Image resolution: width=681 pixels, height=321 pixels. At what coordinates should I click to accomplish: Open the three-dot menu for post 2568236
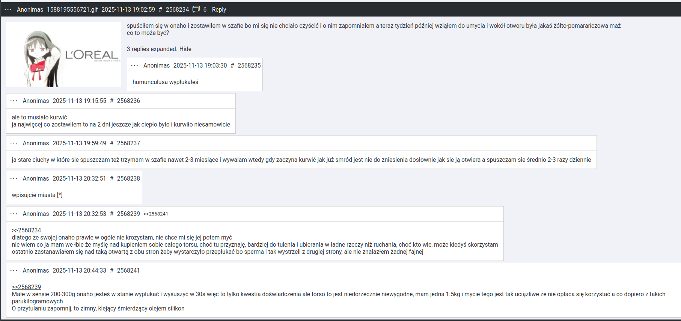[14, 101]
